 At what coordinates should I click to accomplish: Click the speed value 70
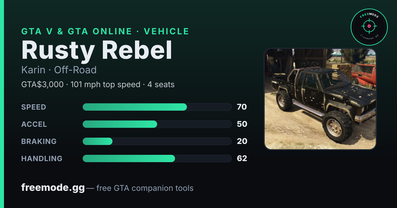tap(242, 107)
